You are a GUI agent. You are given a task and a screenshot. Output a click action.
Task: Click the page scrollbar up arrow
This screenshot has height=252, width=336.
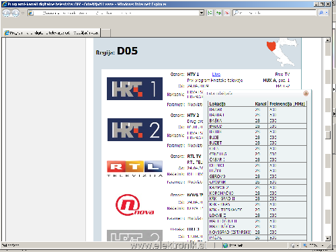[x=328, y=40]
